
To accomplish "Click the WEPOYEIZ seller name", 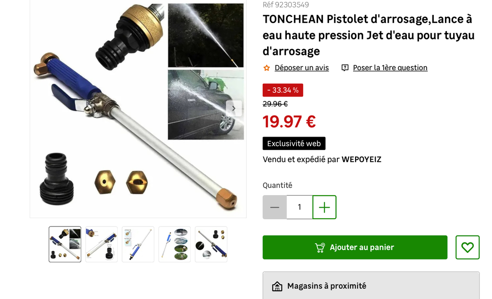I will click(x=361, y=160).
